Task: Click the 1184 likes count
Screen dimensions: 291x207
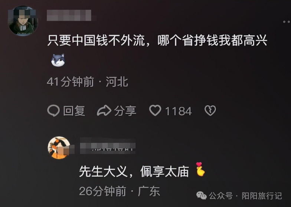Action: (x=178, y=111)
